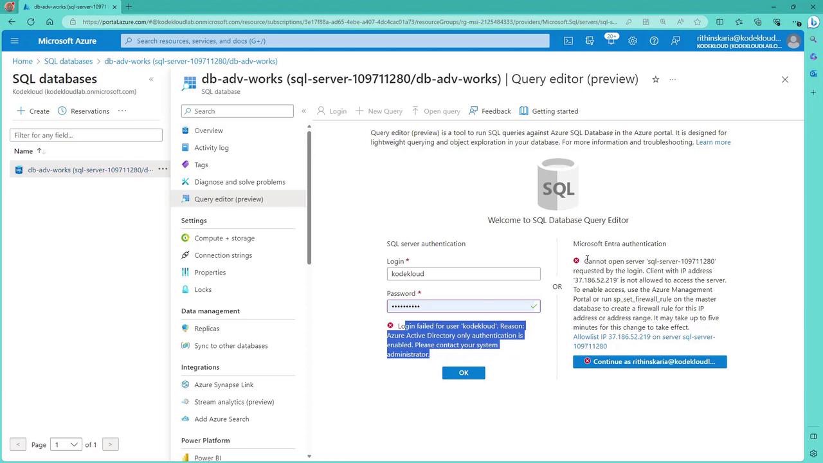Viewport: 823px width, 463px height.
Task: Open the Azure portal hamburger menu
Action: tap(15, 41)
